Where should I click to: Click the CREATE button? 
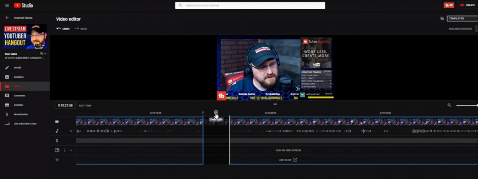point(468,5)
